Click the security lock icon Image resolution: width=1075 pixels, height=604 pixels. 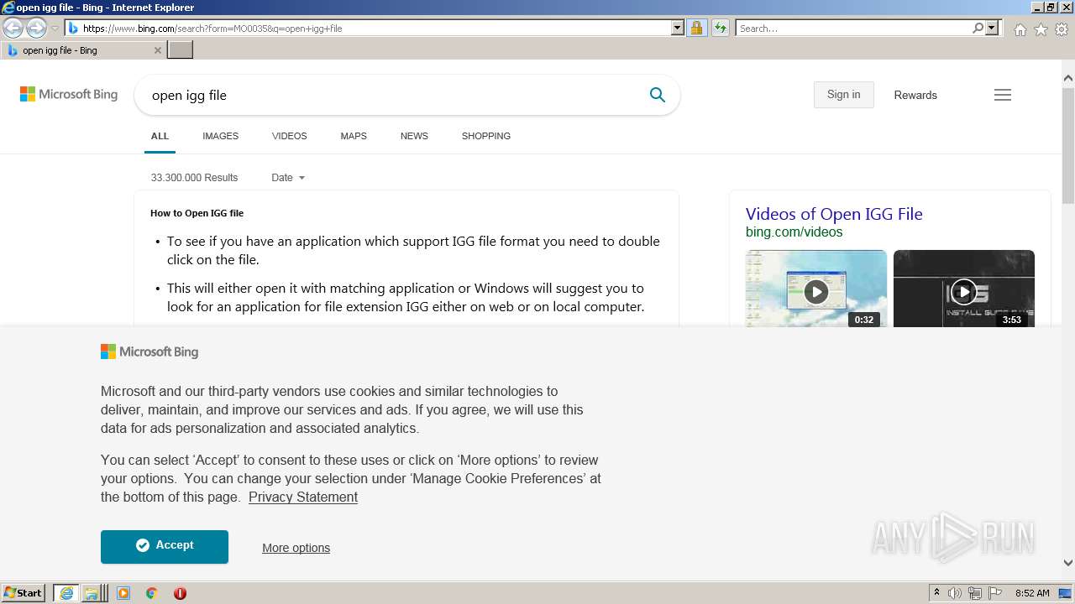696,29
